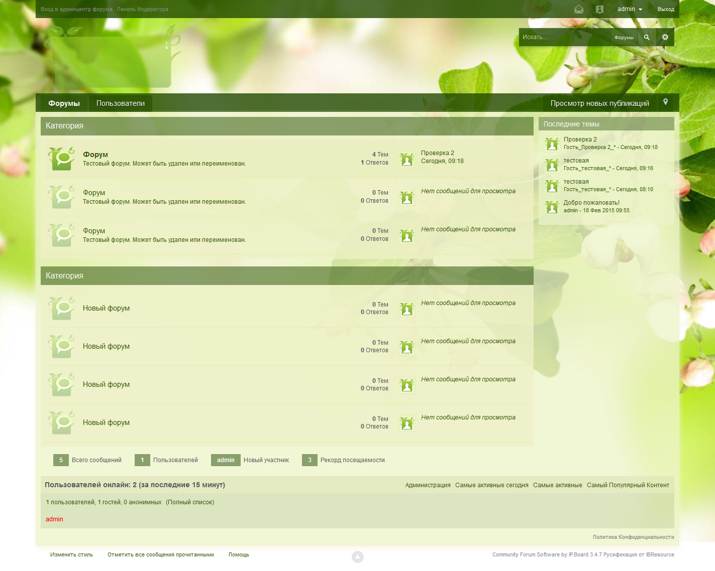Open the notifications icon in top bar
The image size is (715, 571).
tap(599, 9)
